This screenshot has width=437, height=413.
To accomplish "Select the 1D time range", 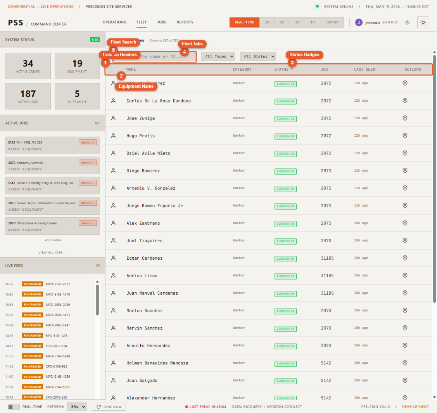I will 267,22.
